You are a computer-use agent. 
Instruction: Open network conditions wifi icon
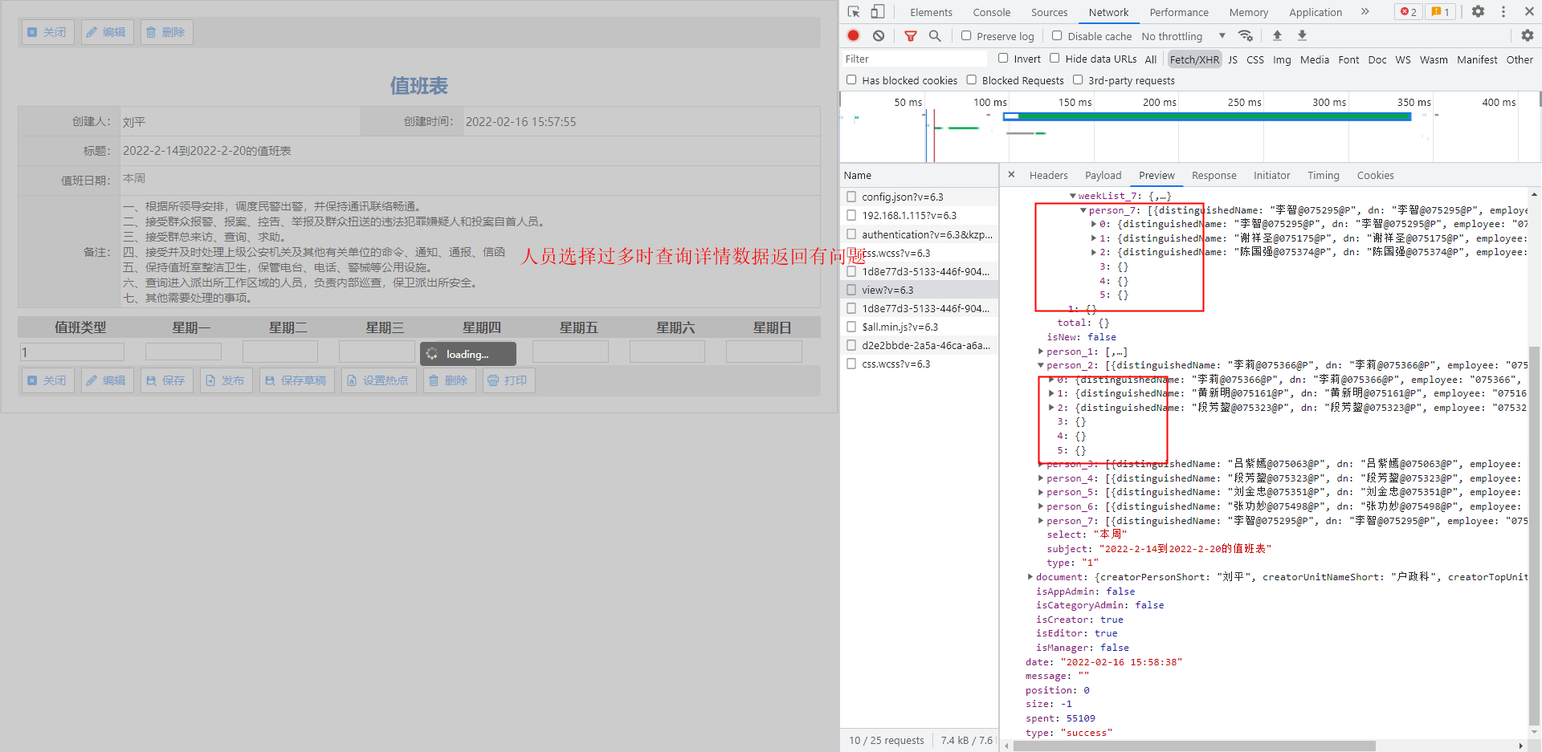pyautogui.click(x=1246, y=36)
